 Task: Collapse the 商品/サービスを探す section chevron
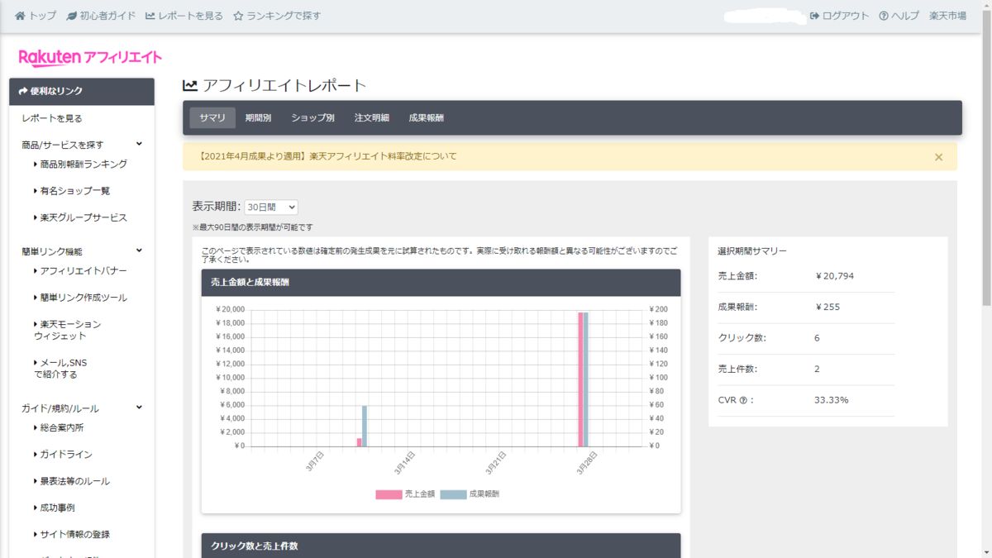tap(139, 144)
